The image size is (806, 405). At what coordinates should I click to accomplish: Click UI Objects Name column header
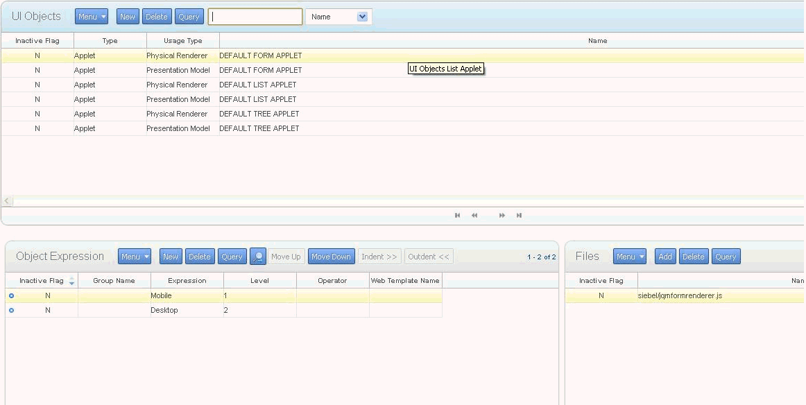(x=597, y=41)
